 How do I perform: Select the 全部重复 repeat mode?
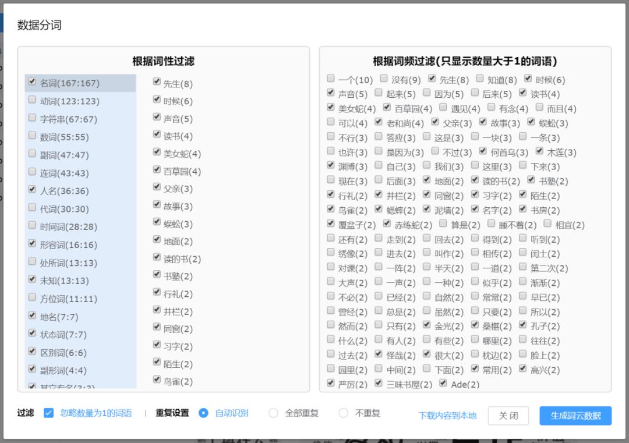pos(272,414)
